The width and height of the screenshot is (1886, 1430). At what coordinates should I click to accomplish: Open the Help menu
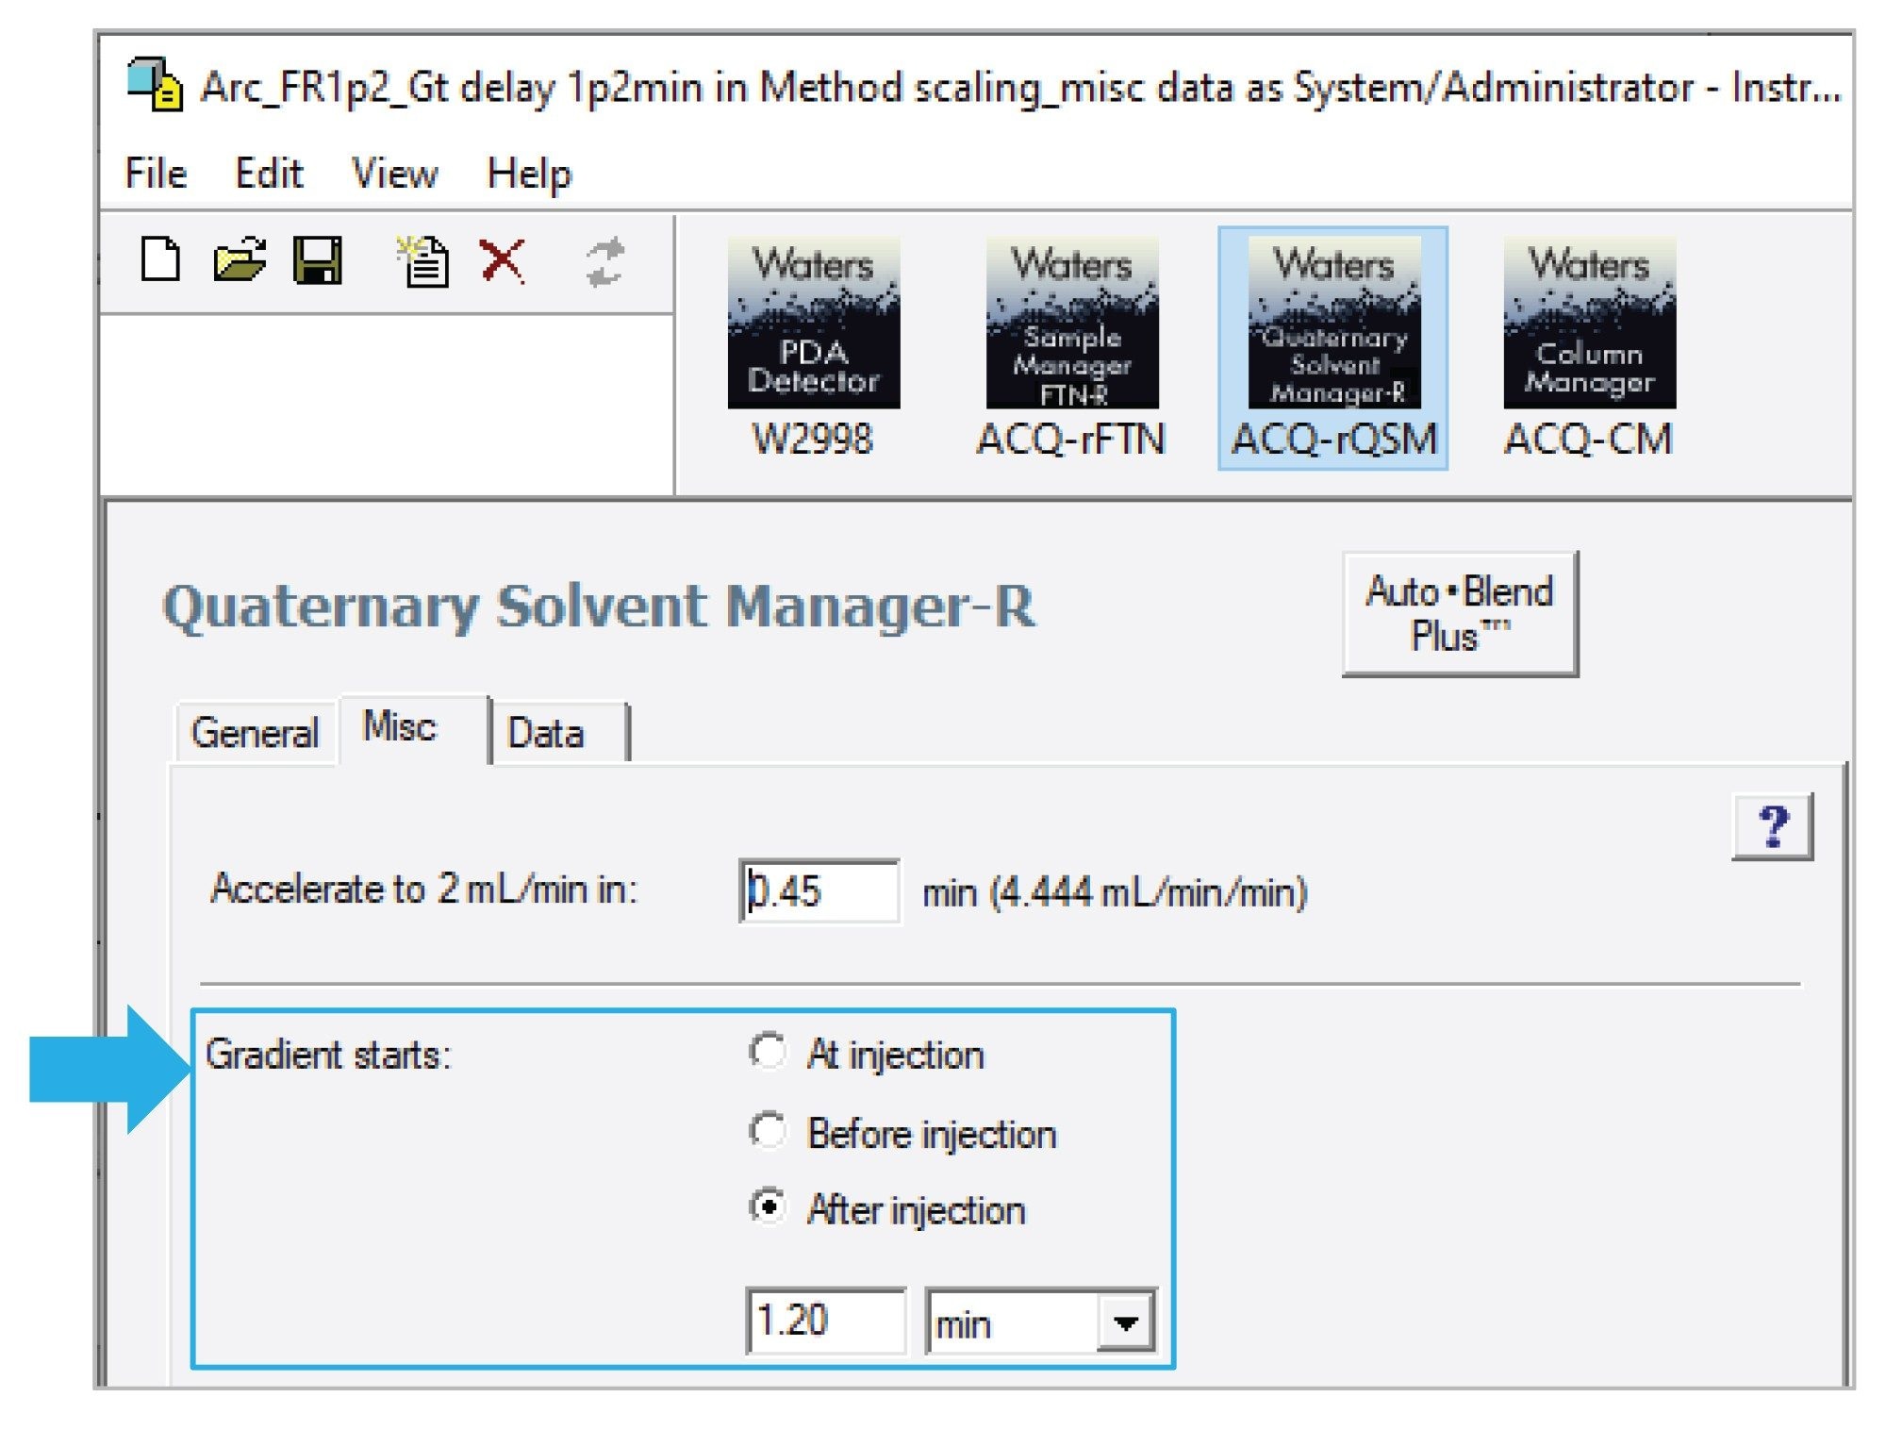529,173
